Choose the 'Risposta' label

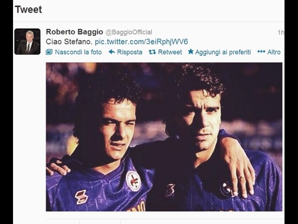130,52
